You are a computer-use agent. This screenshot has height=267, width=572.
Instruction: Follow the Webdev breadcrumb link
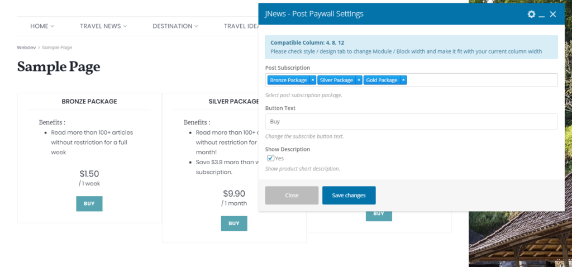point(26,48)
